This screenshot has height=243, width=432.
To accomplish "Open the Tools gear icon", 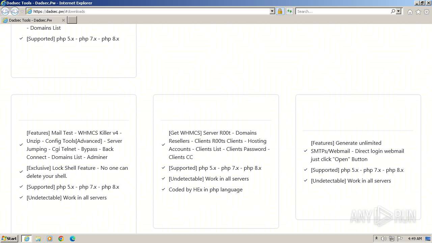I will coord(427,12).
